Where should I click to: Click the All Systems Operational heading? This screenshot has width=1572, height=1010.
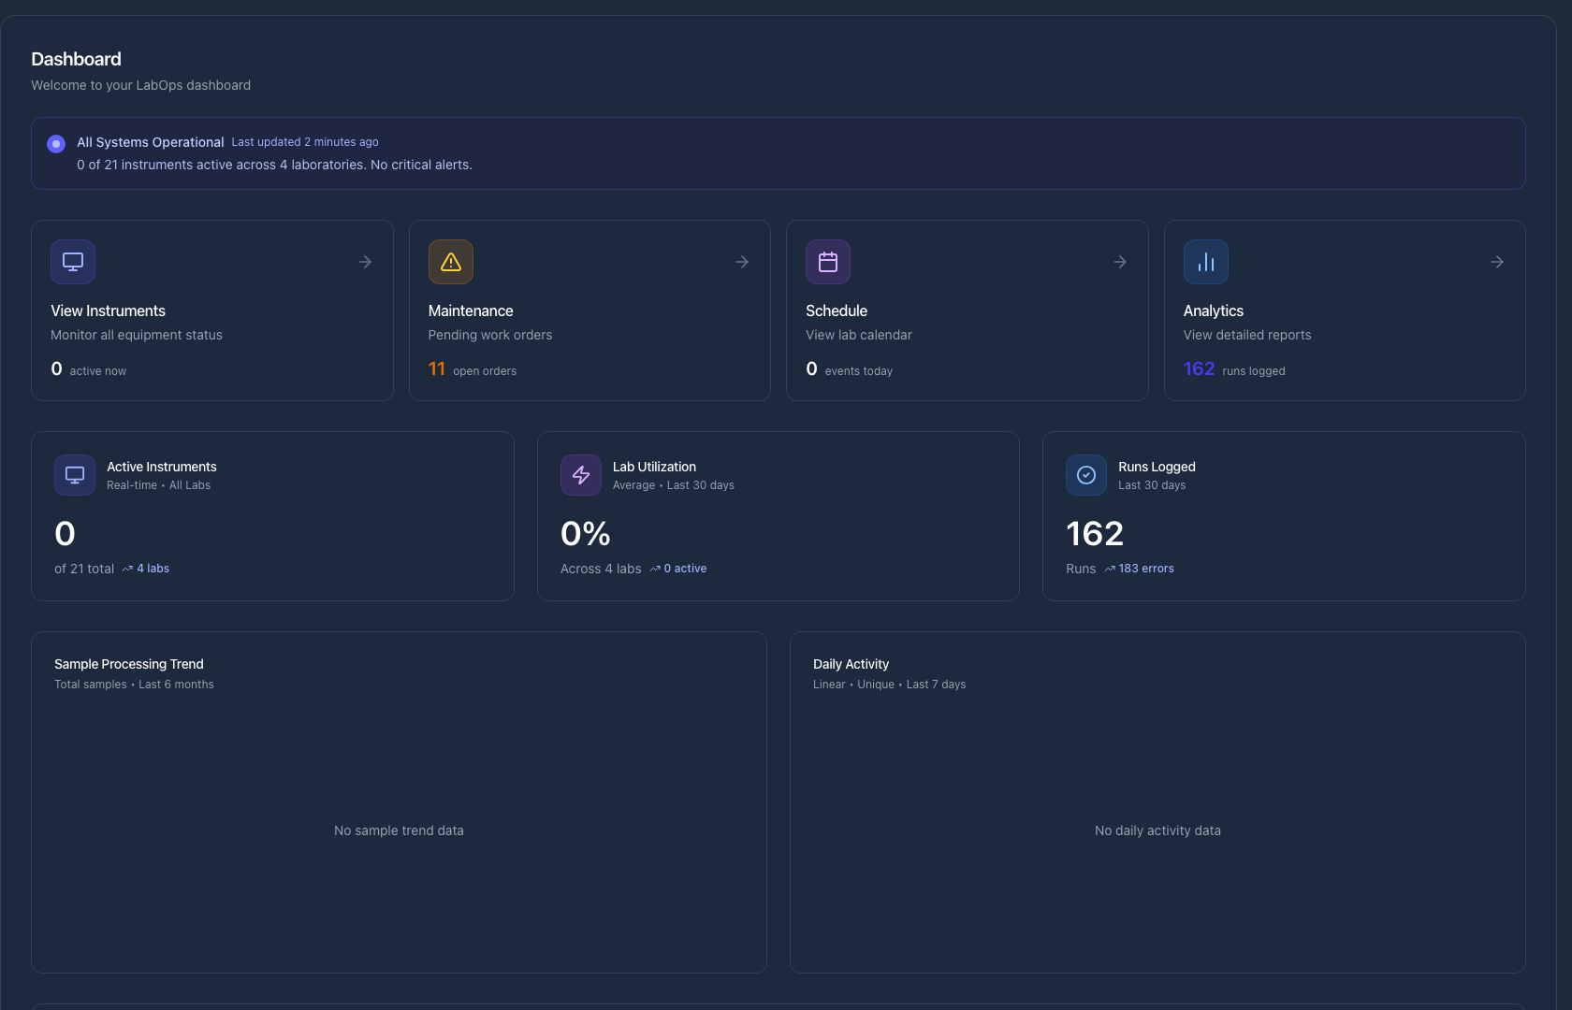[x=151, y=142]
